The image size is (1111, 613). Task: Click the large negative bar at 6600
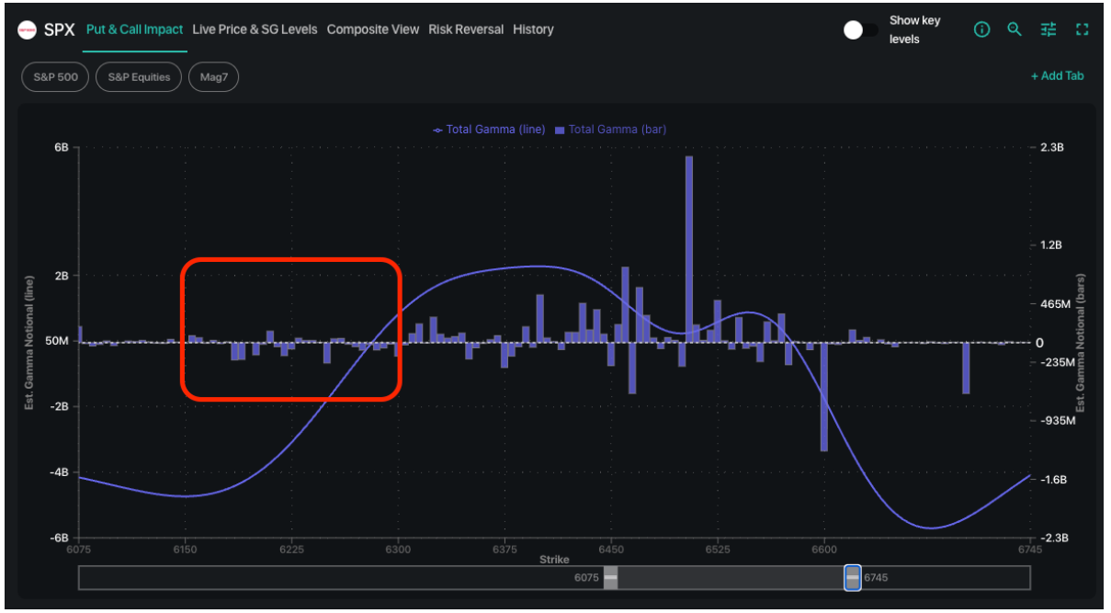coord(823,396)
